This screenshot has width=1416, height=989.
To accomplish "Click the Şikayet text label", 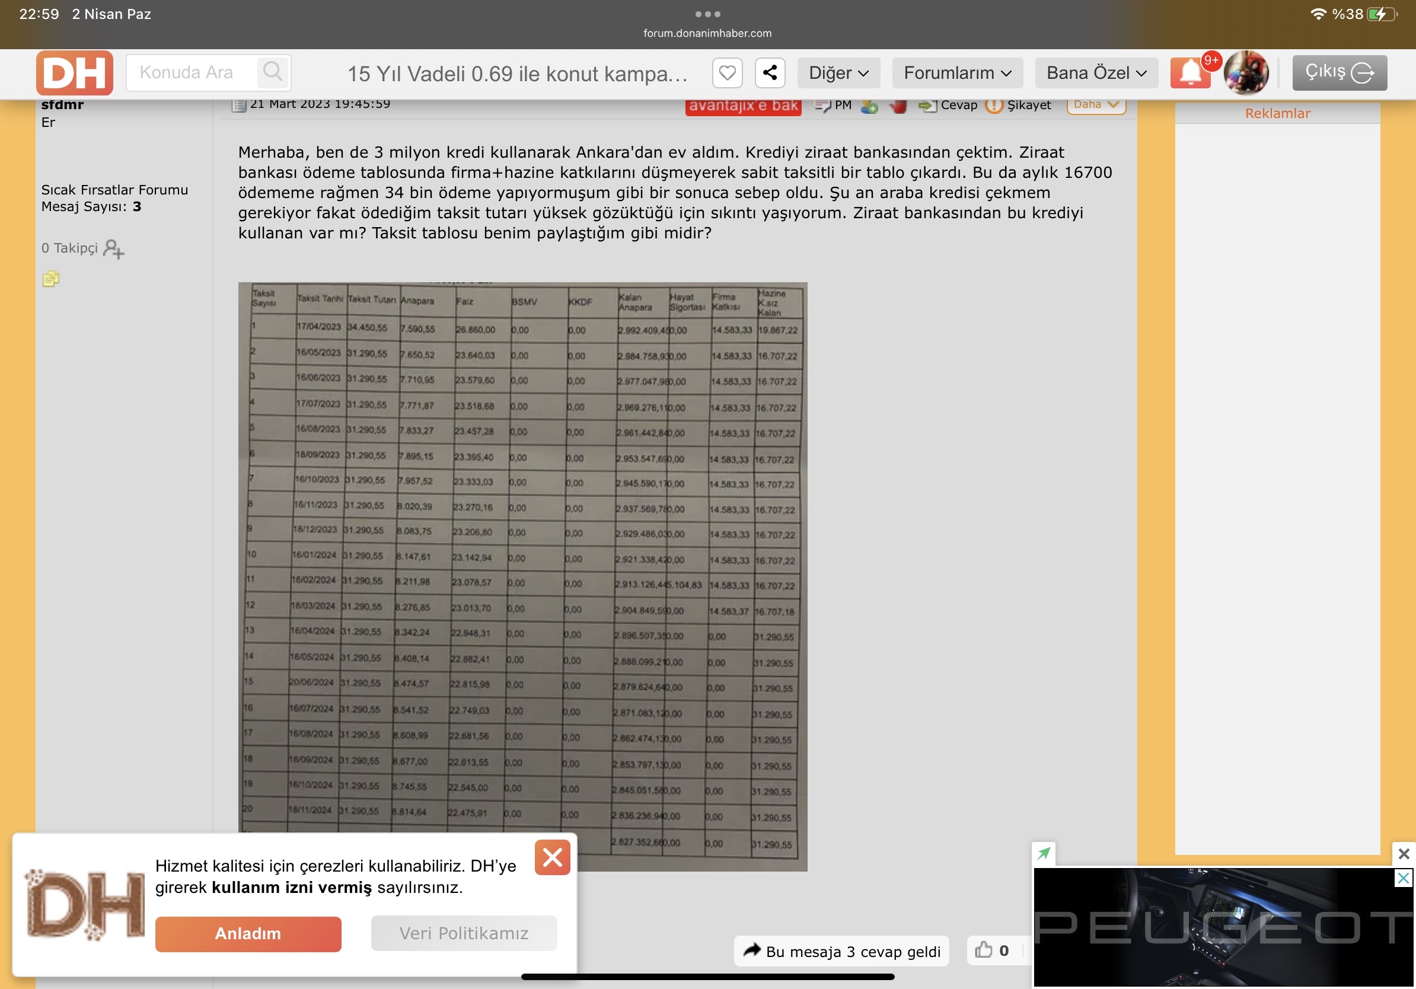I will click(1029, 106).
